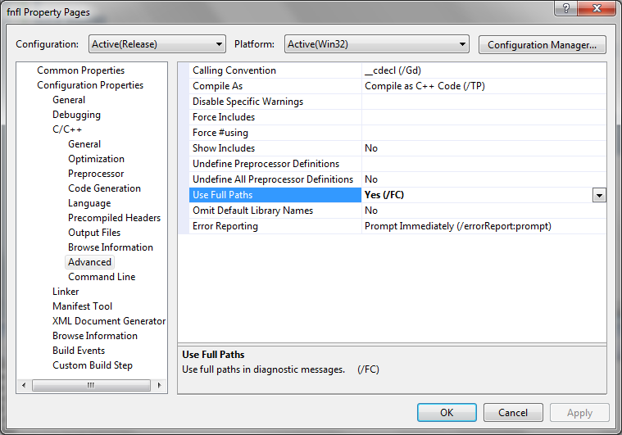This screenshot has height=435, width=622.
Task: Select the Linker tree node
Action: point(66,292)
